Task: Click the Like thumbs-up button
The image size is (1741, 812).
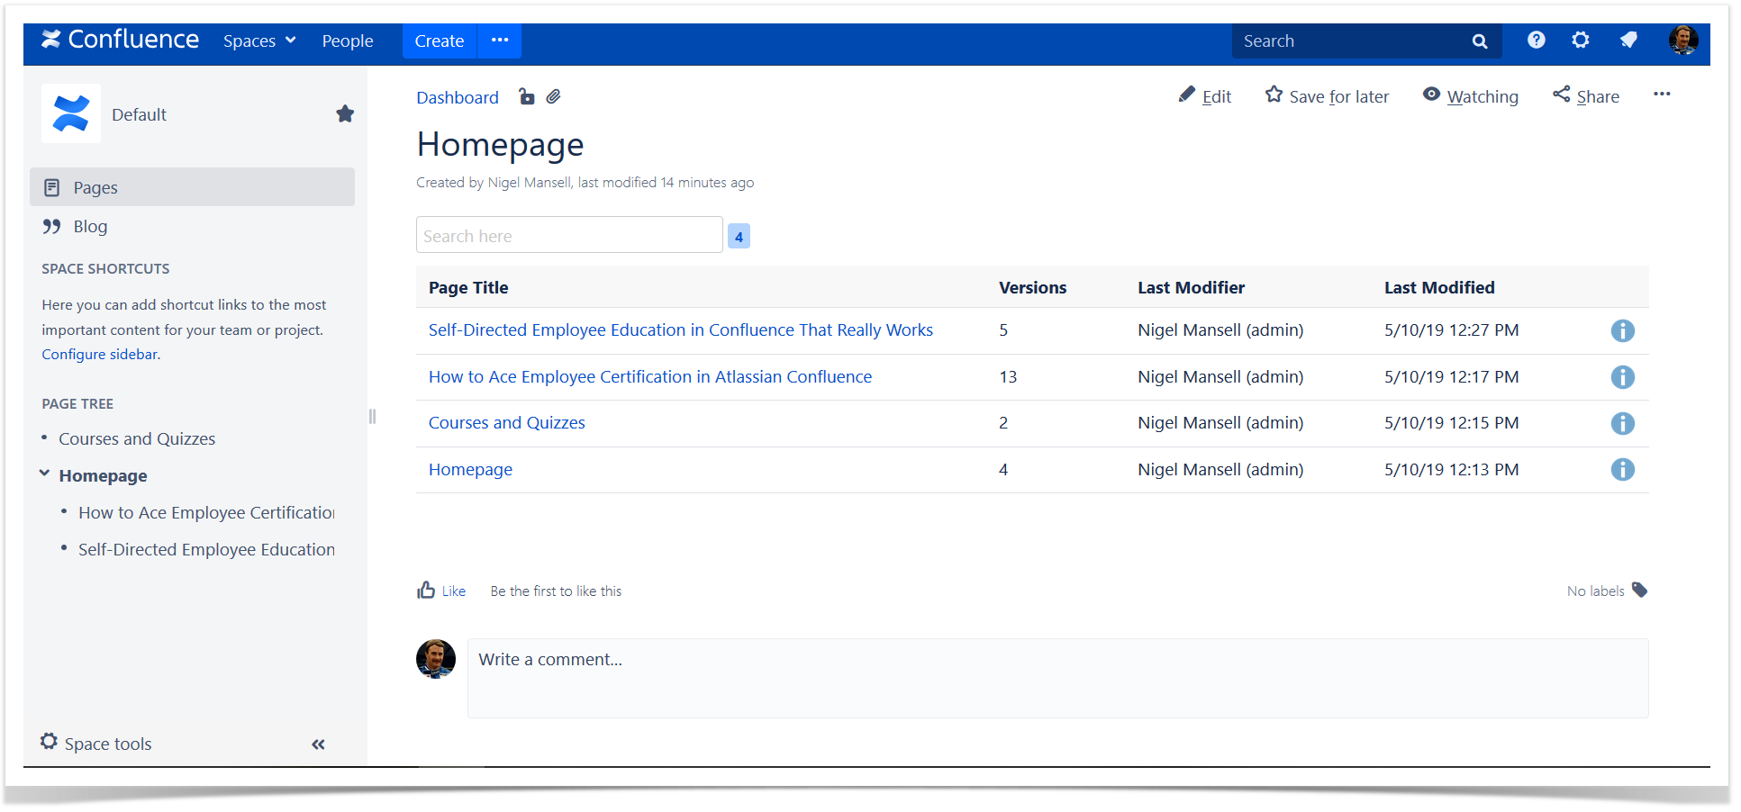Action: 441,591
